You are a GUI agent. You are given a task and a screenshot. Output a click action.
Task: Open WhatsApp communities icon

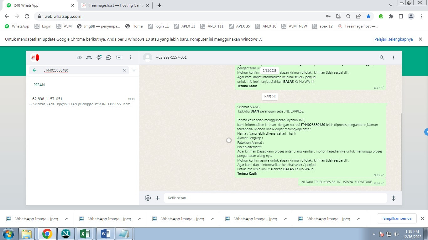click(x=89, y=57)
